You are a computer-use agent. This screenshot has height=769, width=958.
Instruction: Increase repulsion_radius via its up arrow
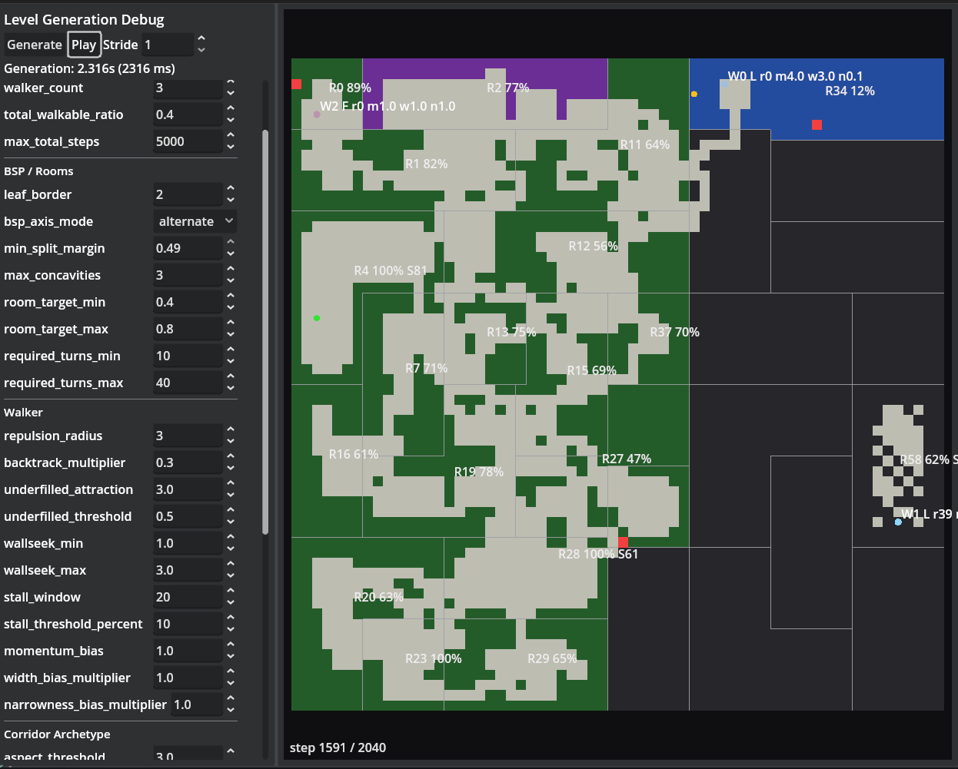coord(231,431)
